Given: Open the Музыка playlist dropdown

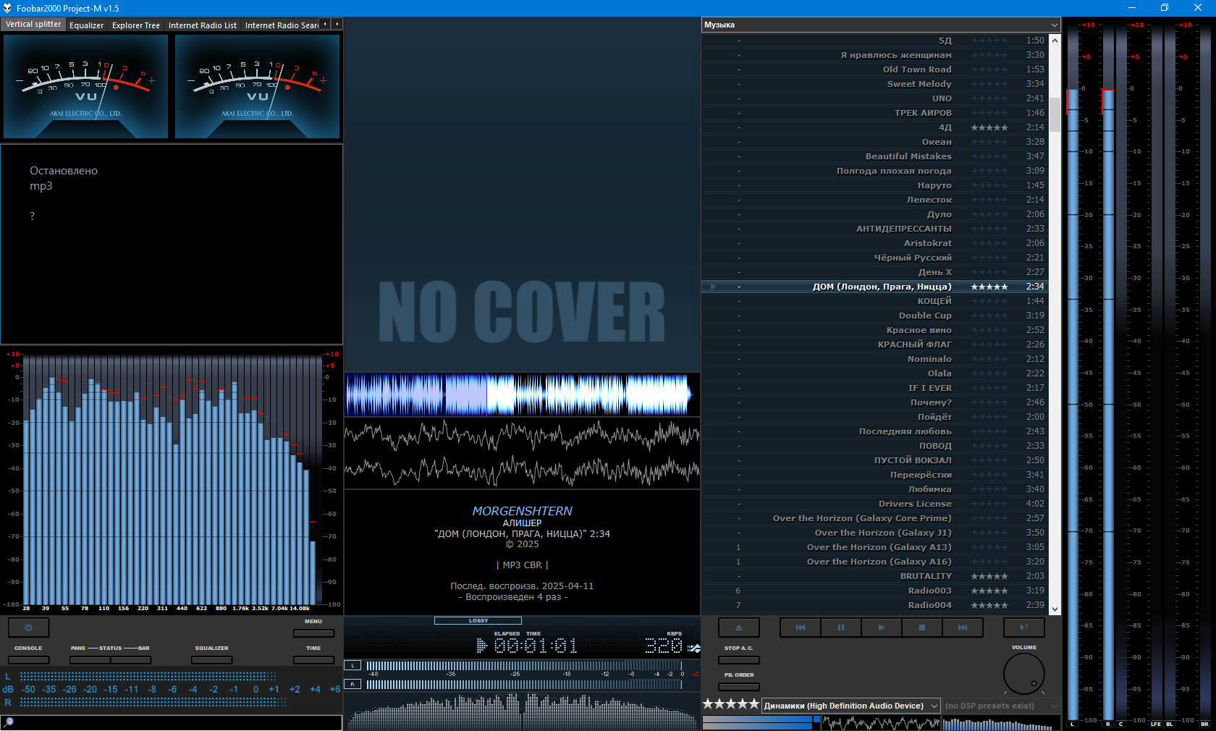Looking at the screenshot, I should click(x=881, y=25).
